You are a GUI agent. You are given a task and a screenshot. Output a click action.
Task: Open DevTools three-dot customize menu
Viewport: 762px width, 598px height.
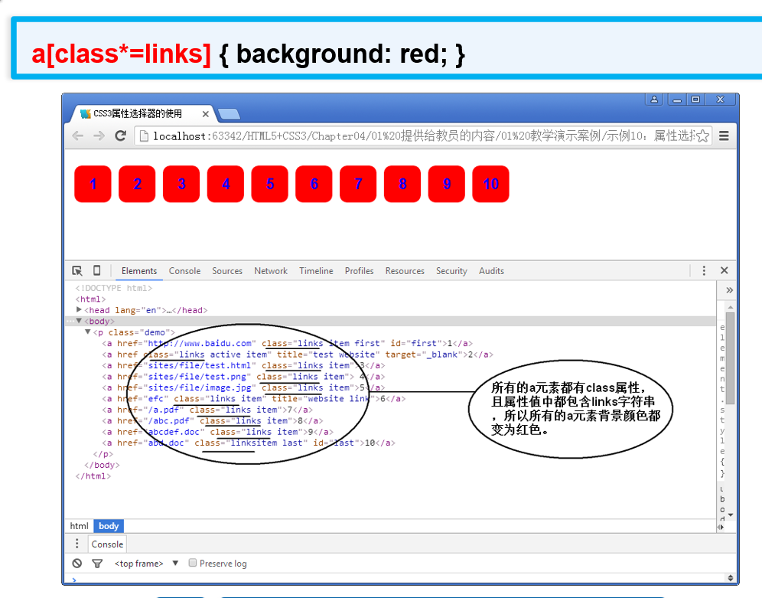click(x=704, y=271)
